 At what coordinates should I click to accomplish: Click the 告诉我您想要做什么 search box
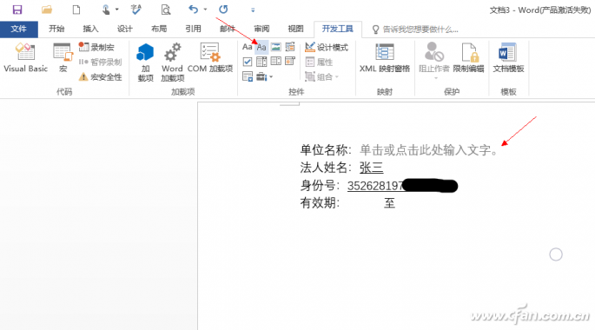pyautogui.click(x=415, y=30)
